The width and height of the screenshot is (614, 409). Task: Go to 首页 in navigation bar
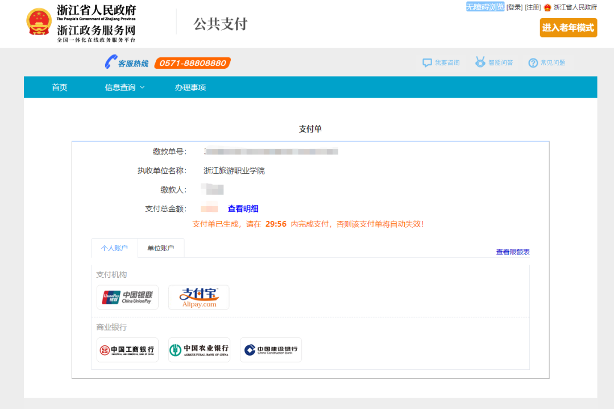pyautogui.click(x=60, y=87)
